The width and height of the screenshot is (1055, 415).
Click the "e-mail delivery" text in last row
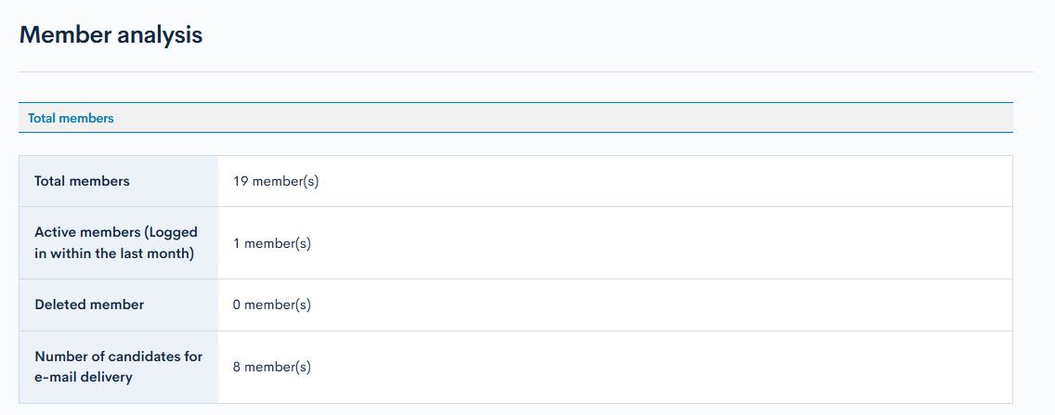pos(84,377)
